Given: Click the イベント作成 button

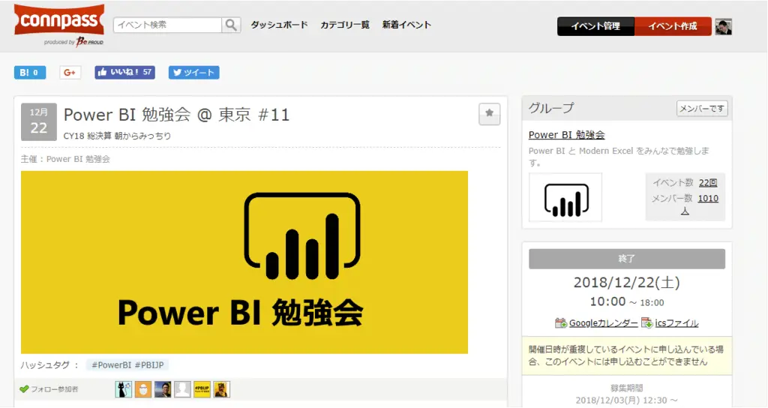Looking at the screenshot, I should pos(673,26).
